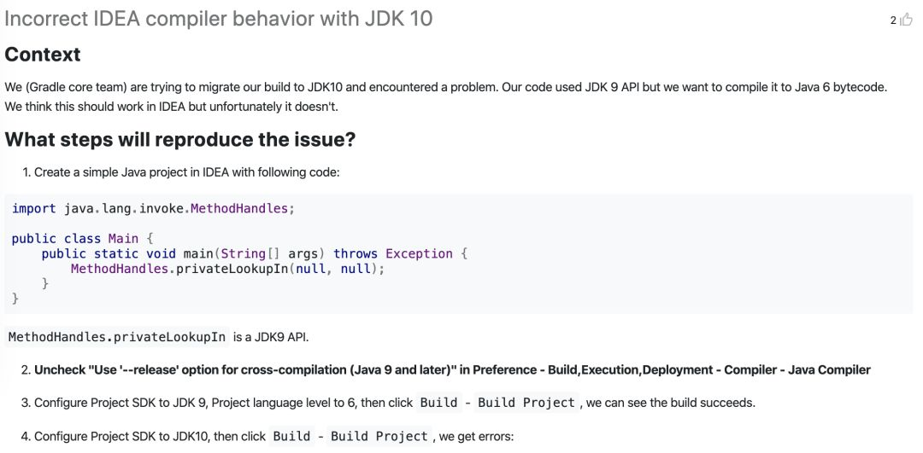The image size is (923, 453).
Task: Click the sentence 'We think this should work in IDEA'
Action: pos(171,107)
